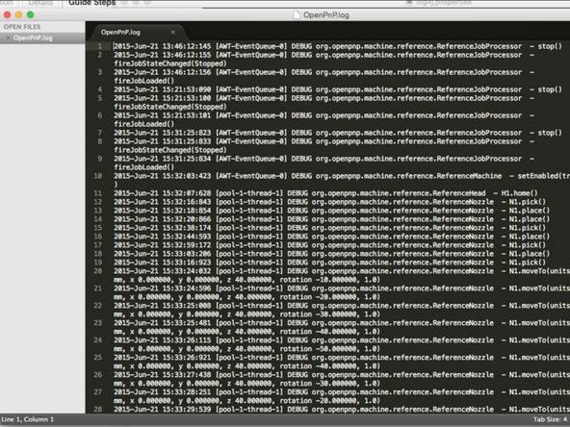Click the document icon in the title bar

(297, 14)
